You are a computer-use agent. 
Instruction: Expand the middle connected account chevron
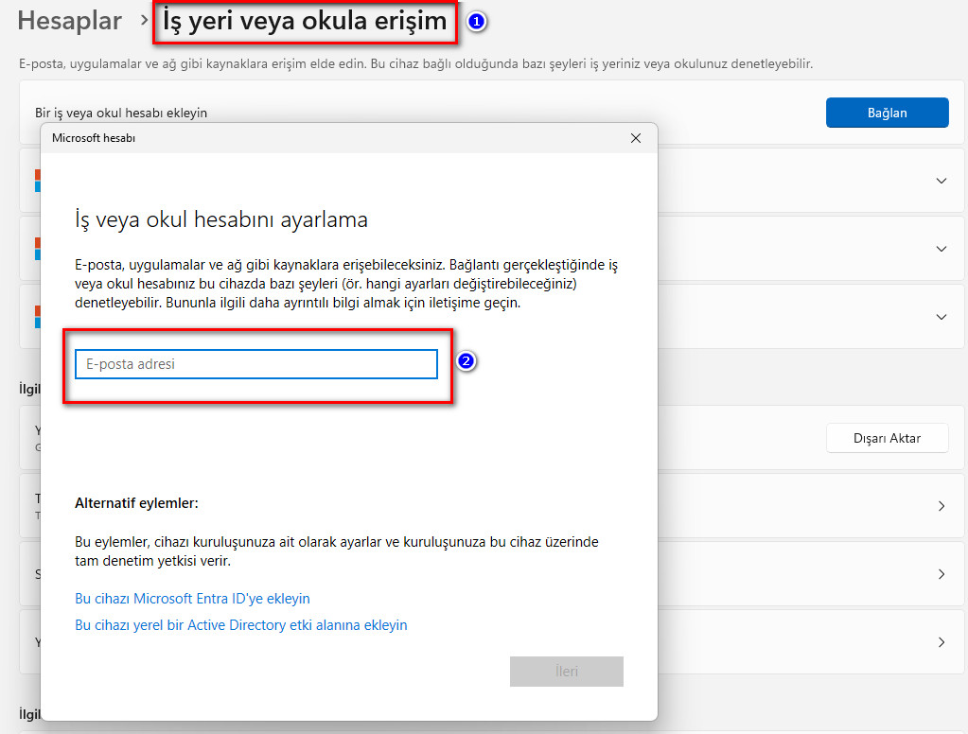point(941,249)
